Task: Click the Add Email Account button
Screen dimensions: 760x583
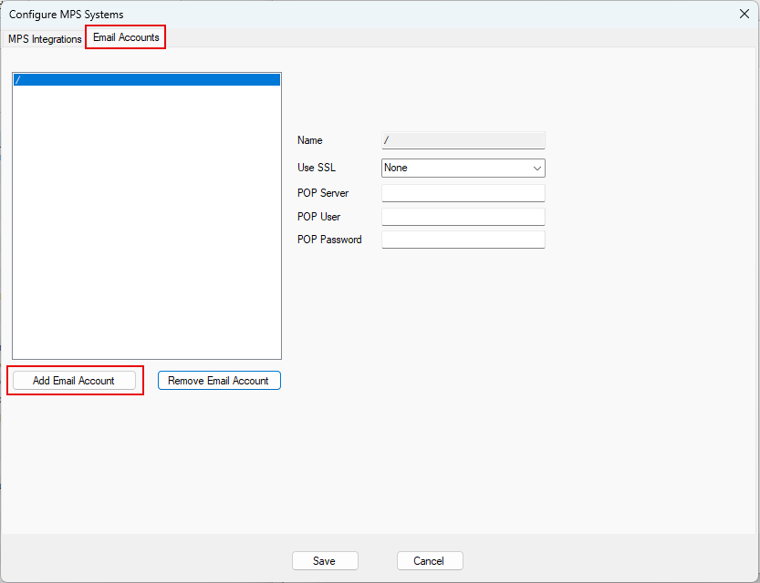Action: (x=74, y=380)
